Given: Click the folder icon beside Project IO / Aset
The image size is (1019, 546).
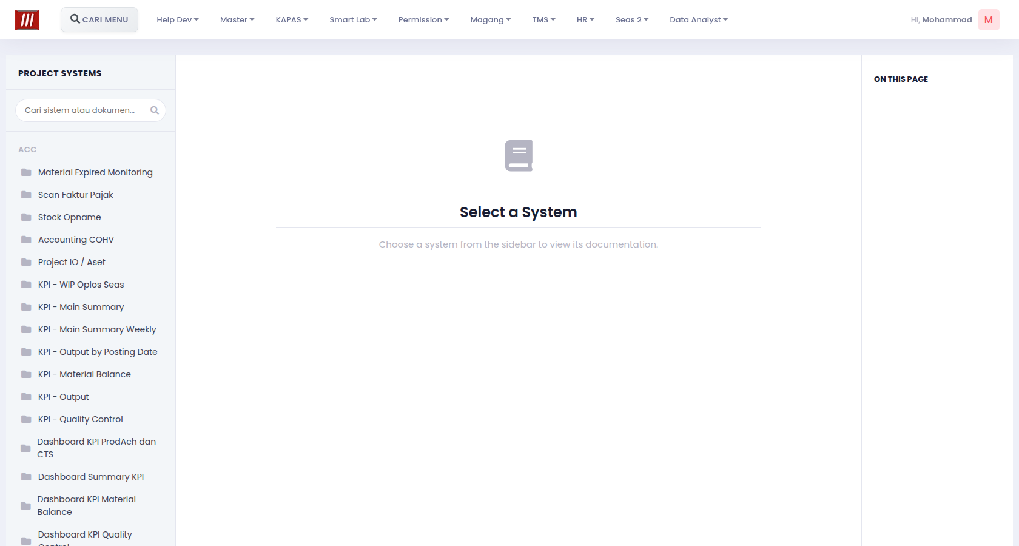Looking at the screenshot, I should 26,262.
